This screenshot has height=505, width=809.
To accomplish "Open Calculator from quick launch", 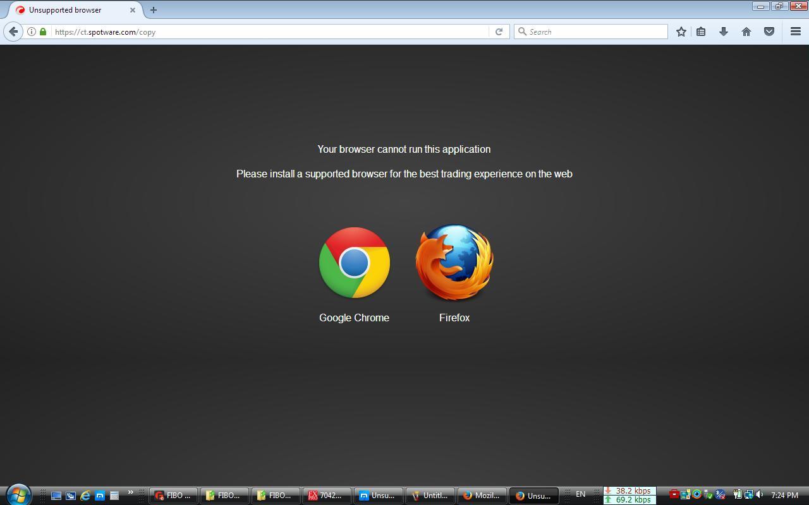I will tap(114, 496).
